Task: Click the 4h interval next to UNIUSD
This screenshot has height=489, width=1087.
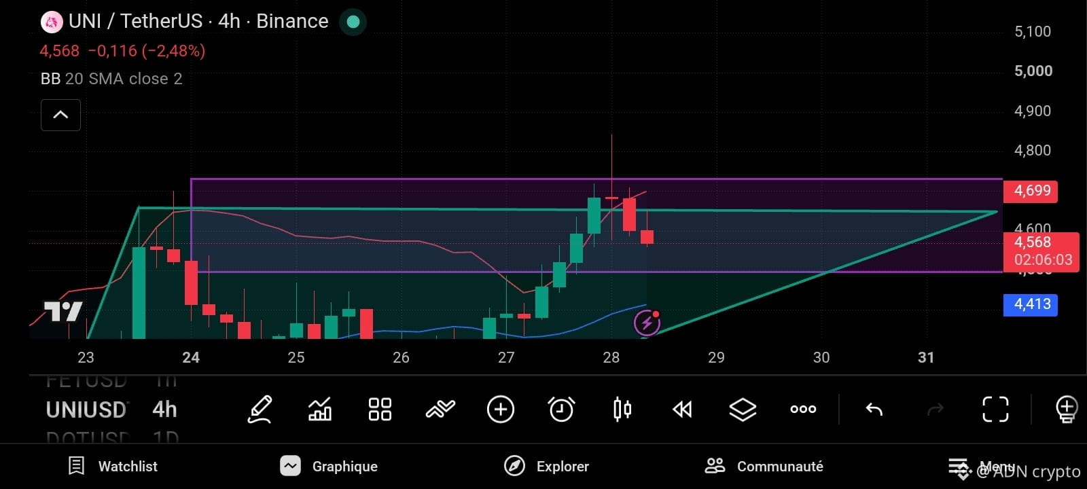Action: 164,410
